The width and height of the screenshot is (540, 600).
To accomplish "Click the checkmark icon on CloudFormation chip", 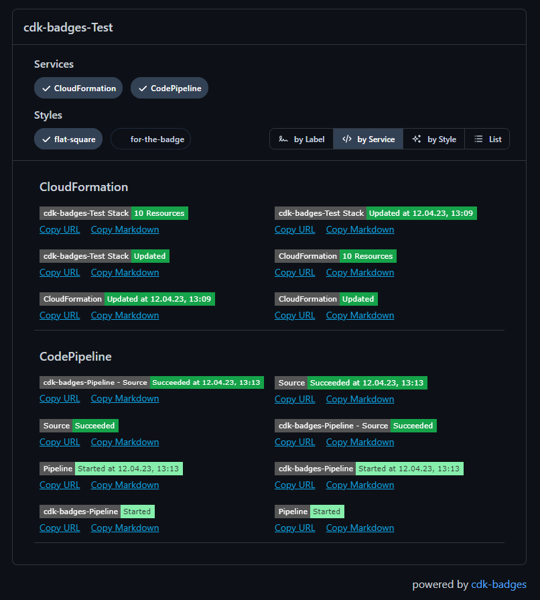I will point(46,88).
